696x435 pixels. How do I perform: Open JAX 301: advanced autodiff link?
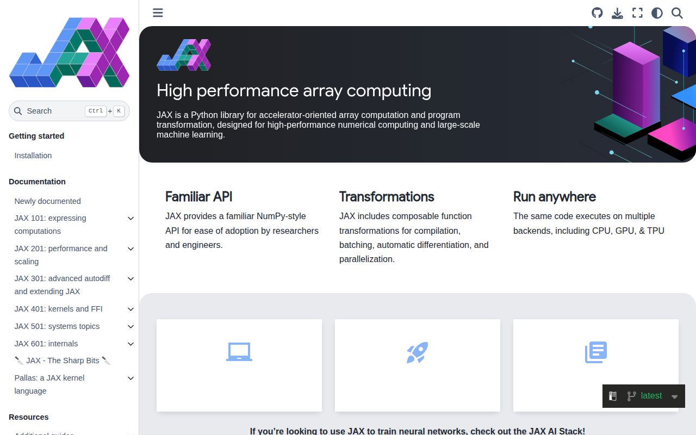(62, 285)
